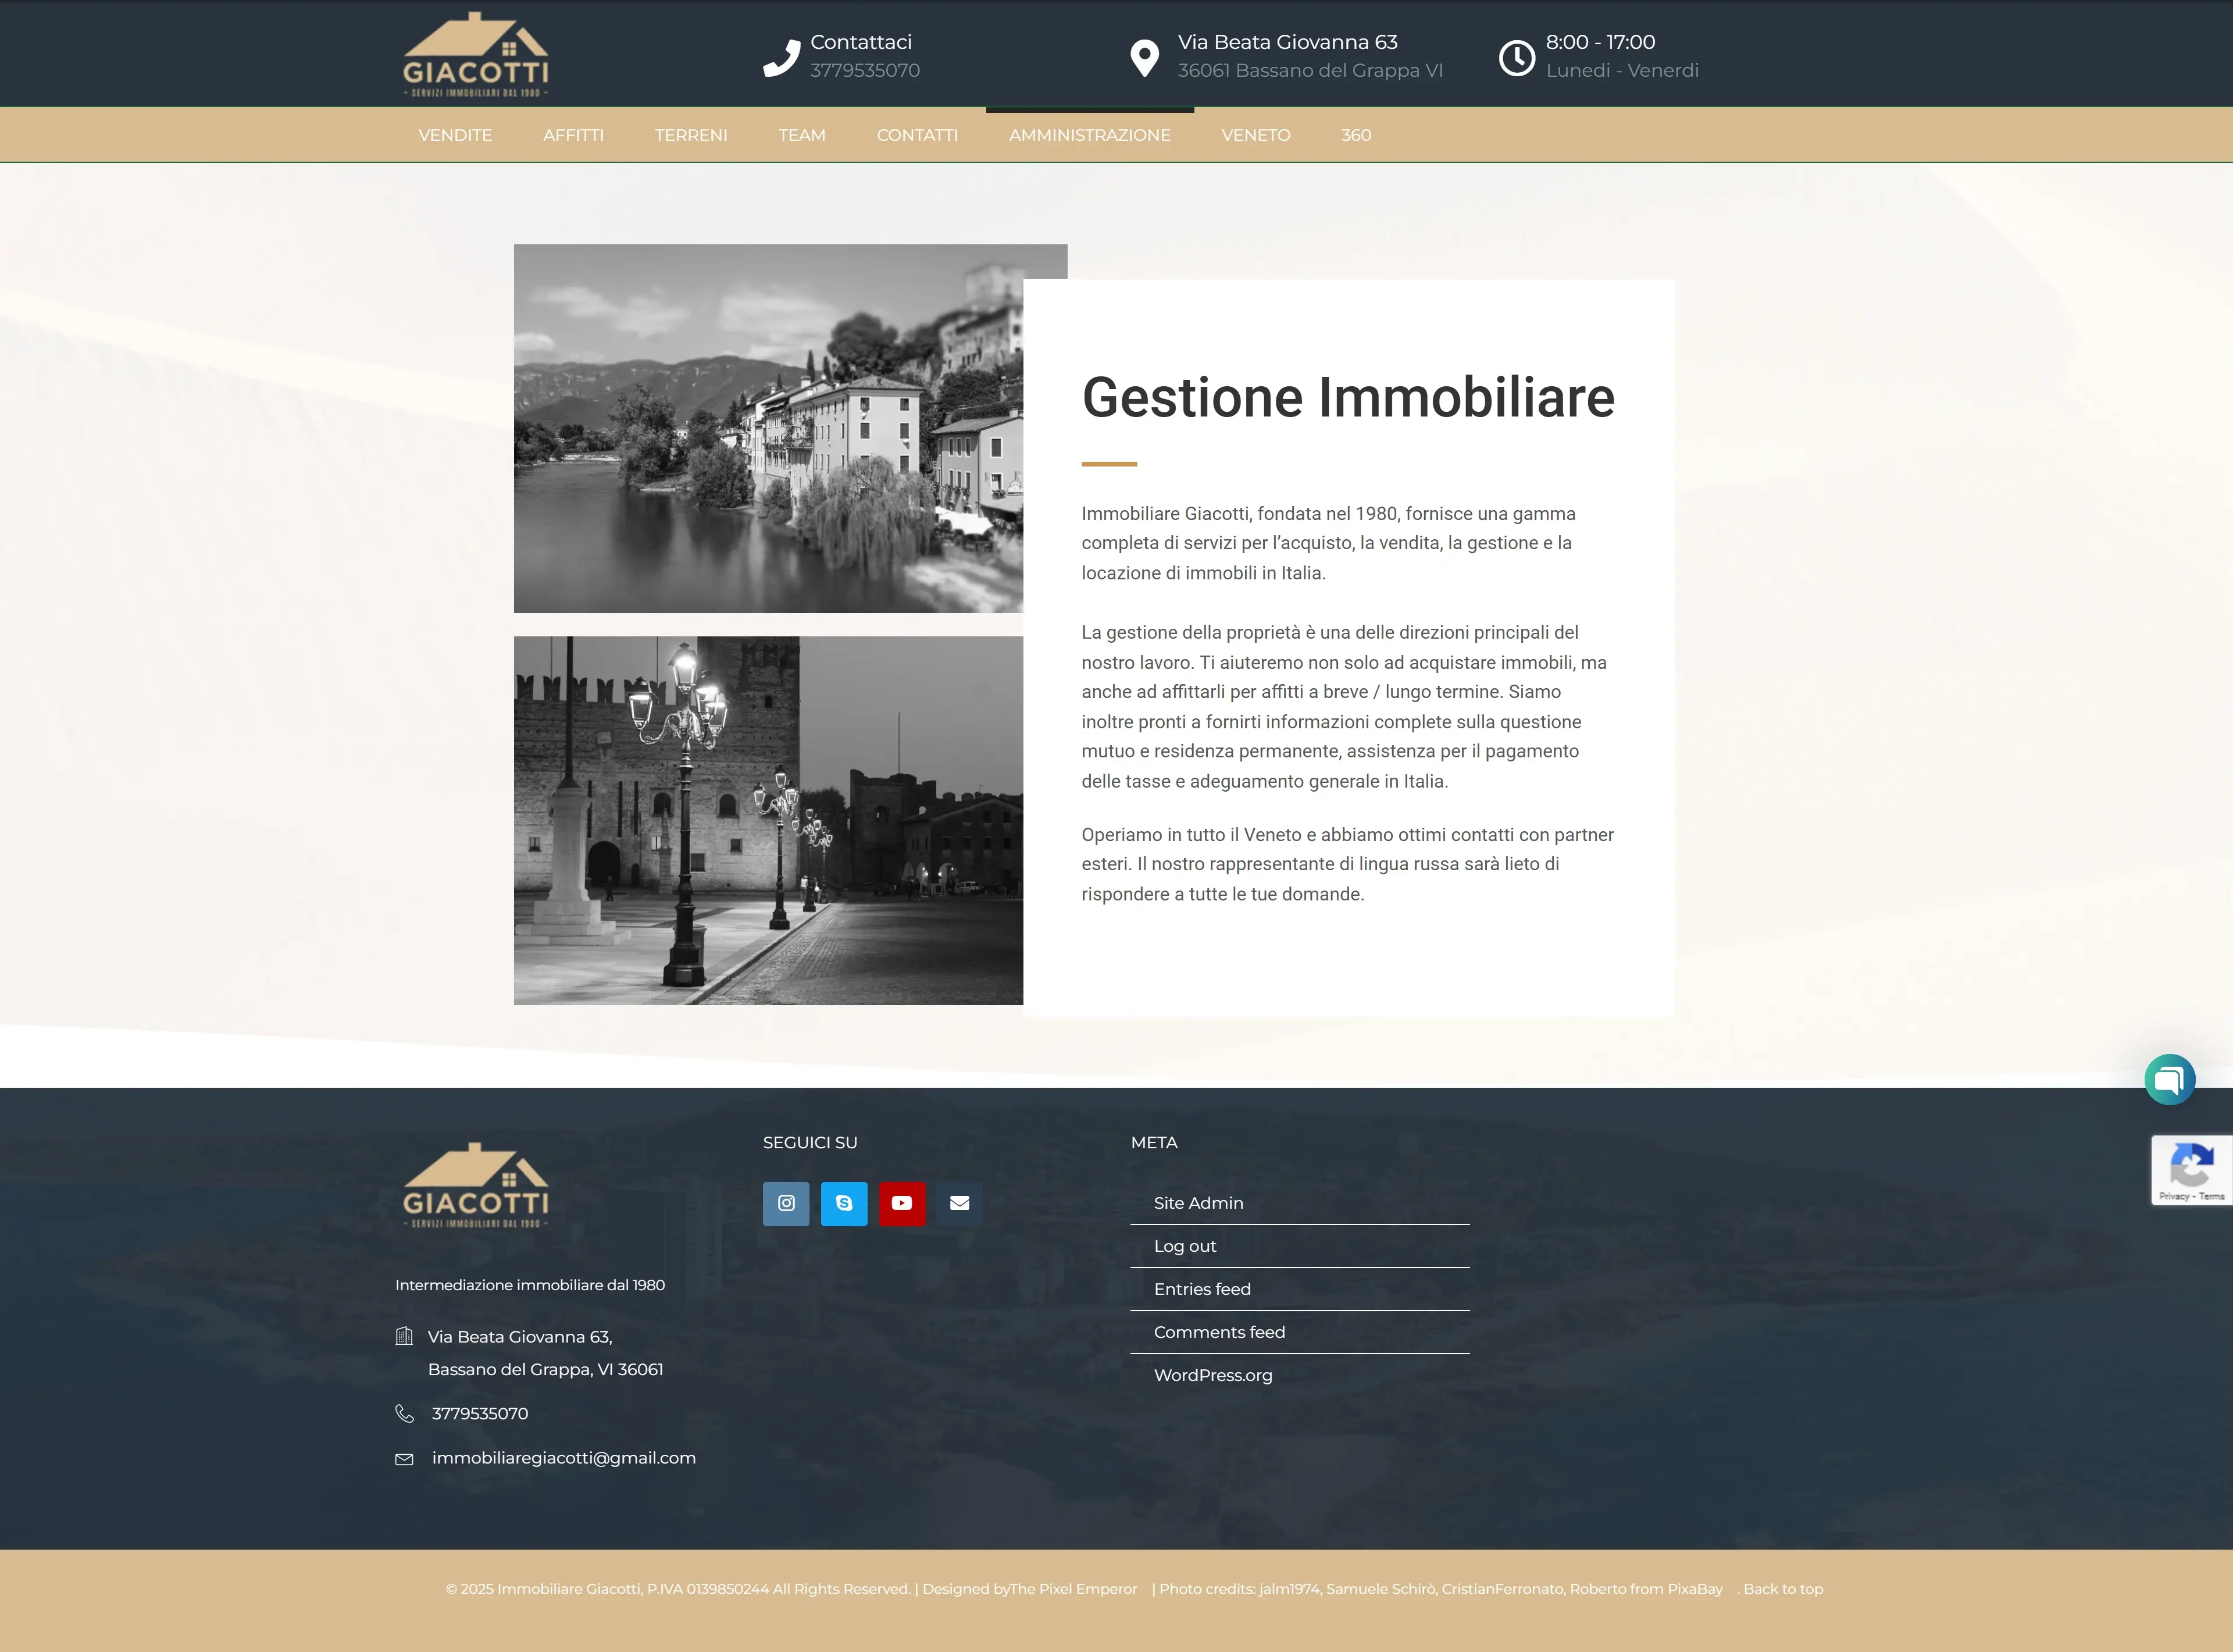Image resolution: width=2233 pixels, height=1652 pixels.
Task: Open the floating chat bubble widget
Action: (2169, 1080)
